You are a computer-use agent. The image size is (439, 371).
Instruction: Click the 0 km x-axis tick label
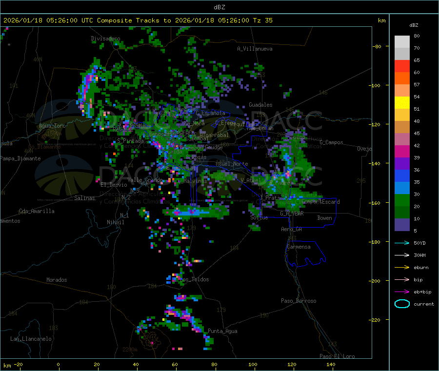58,364
